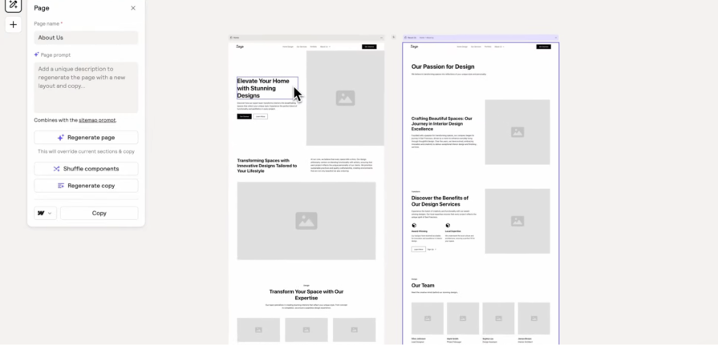The height and width of the screenshot is (345, 718).
Task: Click outlined Learn More hero button in Home page
Action: (261, 117)
